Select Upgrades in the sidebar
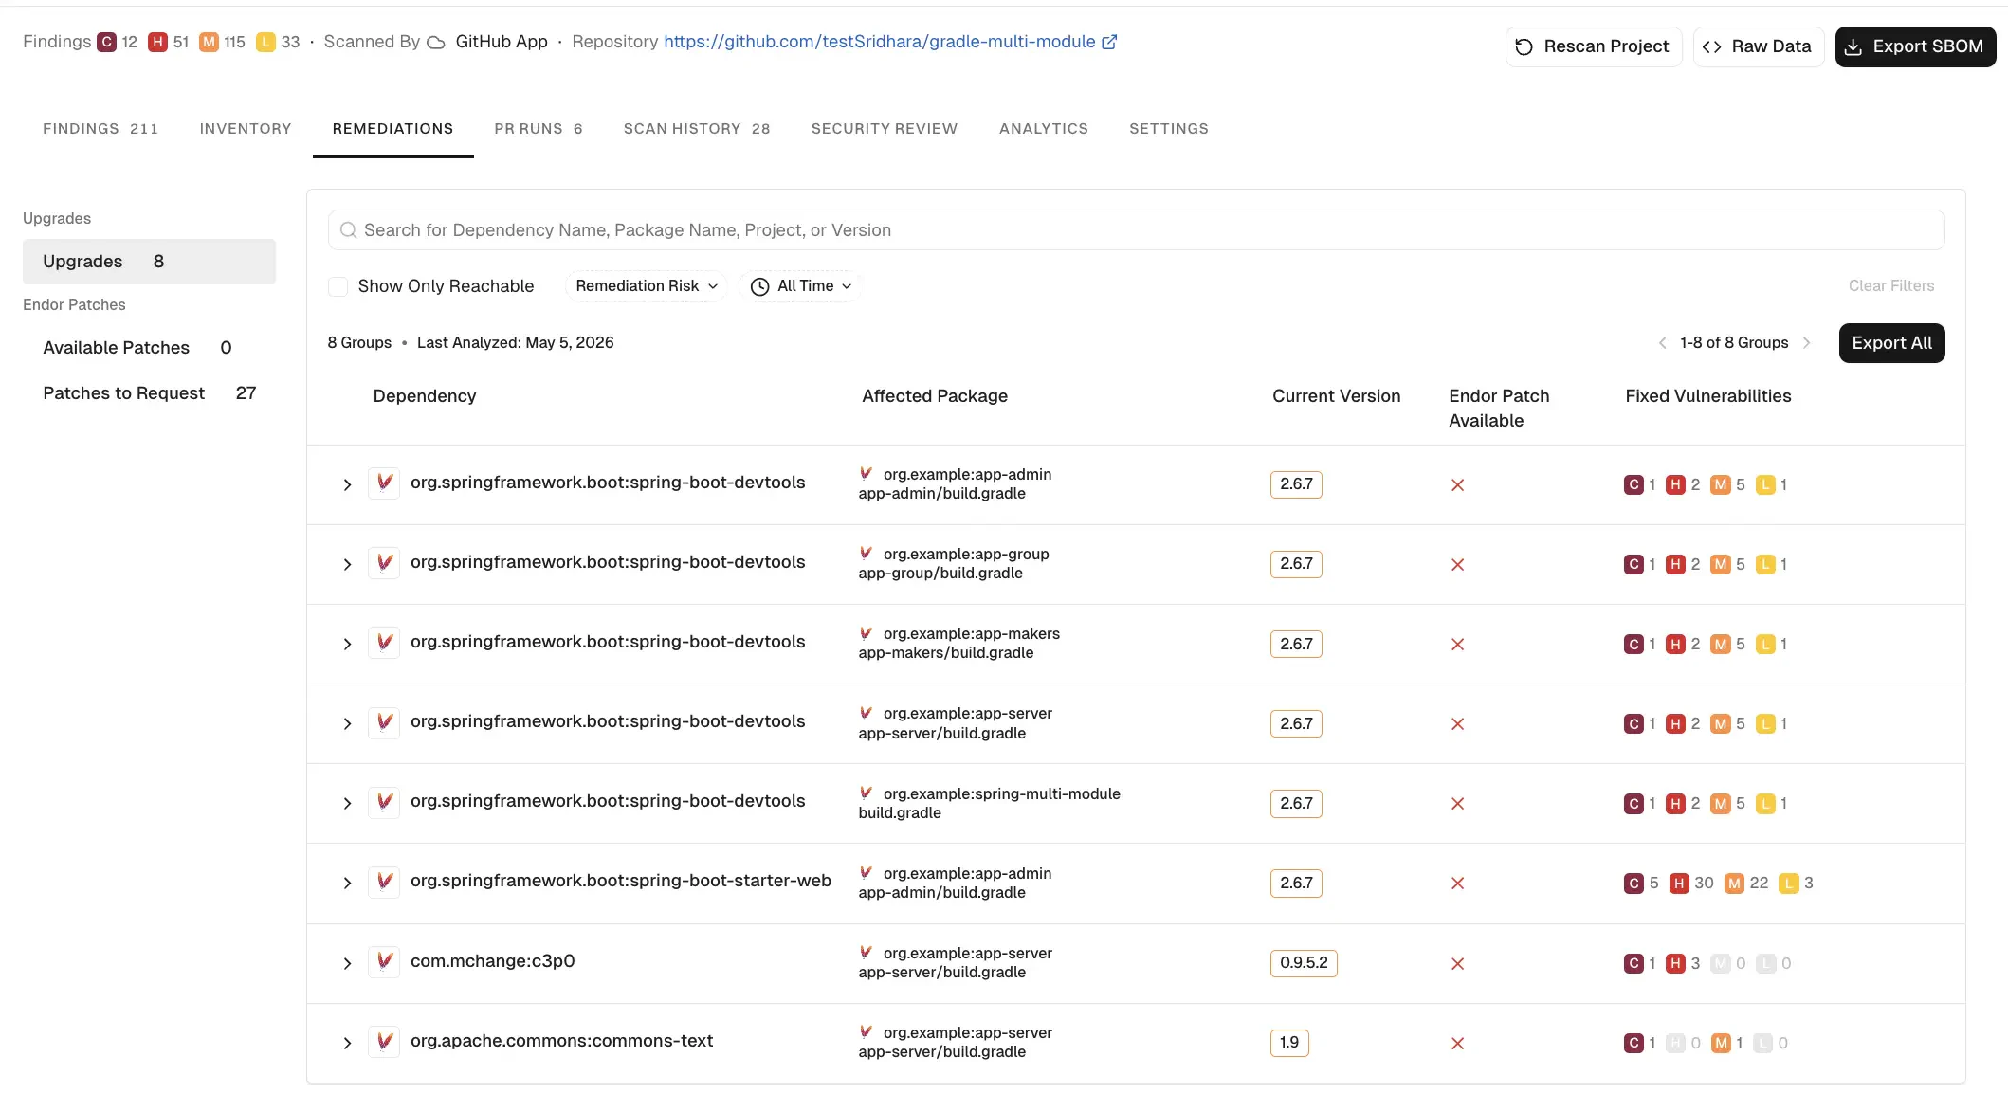Screen dimensions: 2008x1094 point(149,262)
